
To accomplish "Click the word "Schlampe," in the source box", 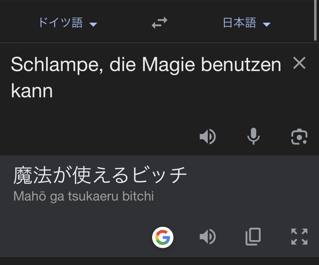I will click(x=57, y=65).
